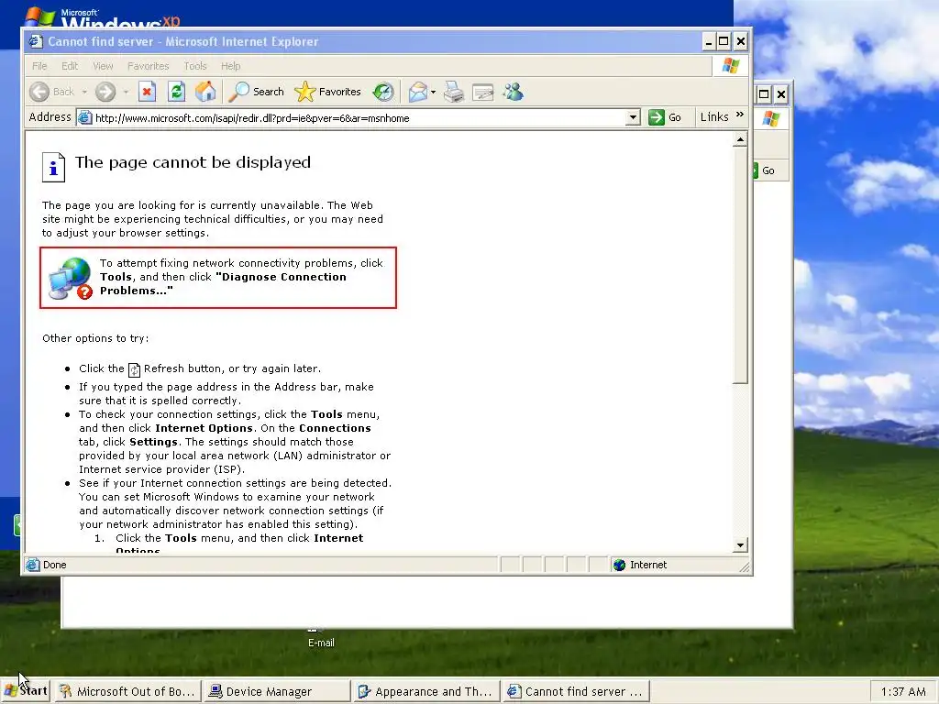Open the address bar dropdown list
Image resolution: width=939 pixels, height=704 pixels.
coord(633,117)
